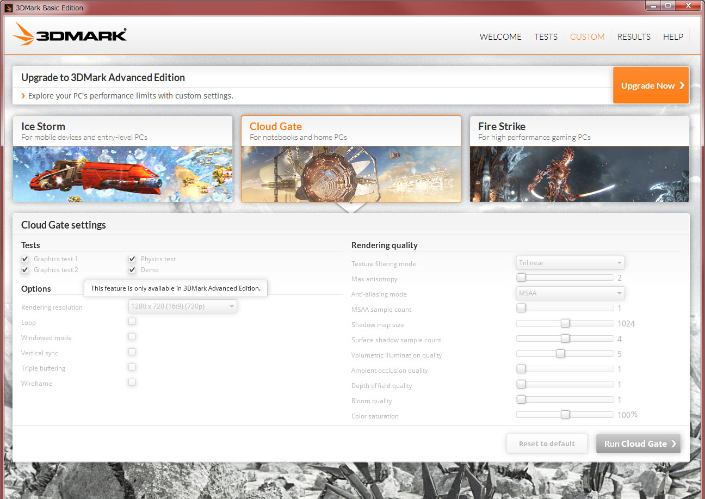This screenshot has height=499, width=705.
Task: Click the "Texture filtering mode" label
Action: pyautogui.click(x=384, y=264)
